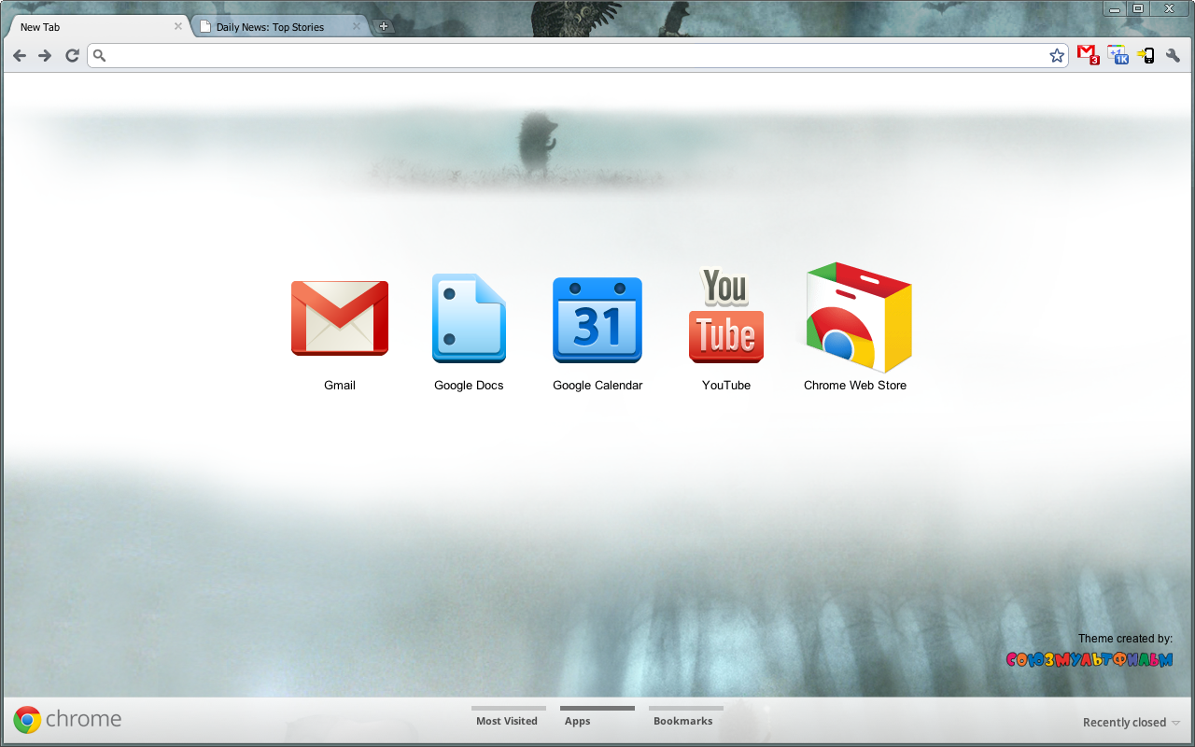Close the New Tab tab

tap(178, 26)
